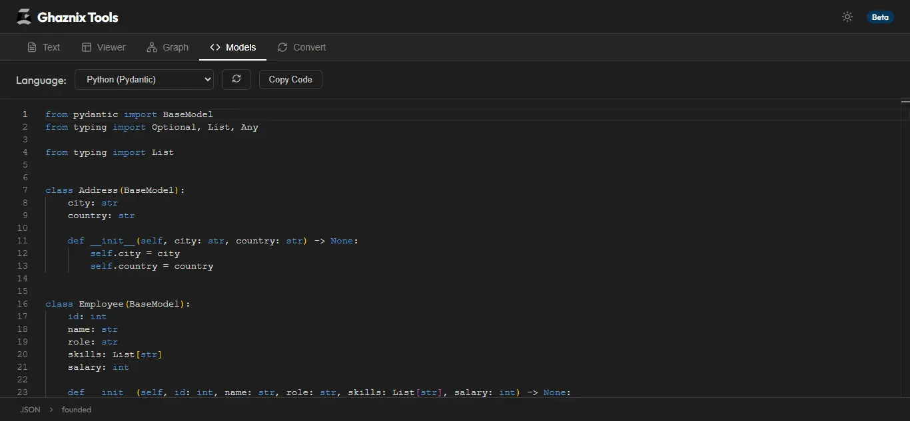Viewport: 910px width, 421px height.
Task: Select the founded breadcrumb item
Action: coord(76,410)
